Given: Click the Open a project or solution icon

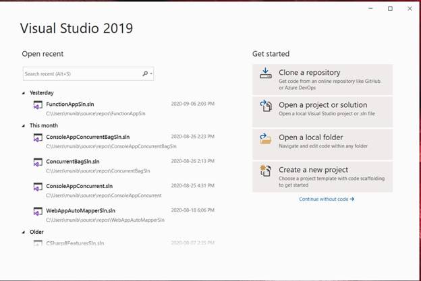Looking at the screenshot, I should [x=266, y=105].
